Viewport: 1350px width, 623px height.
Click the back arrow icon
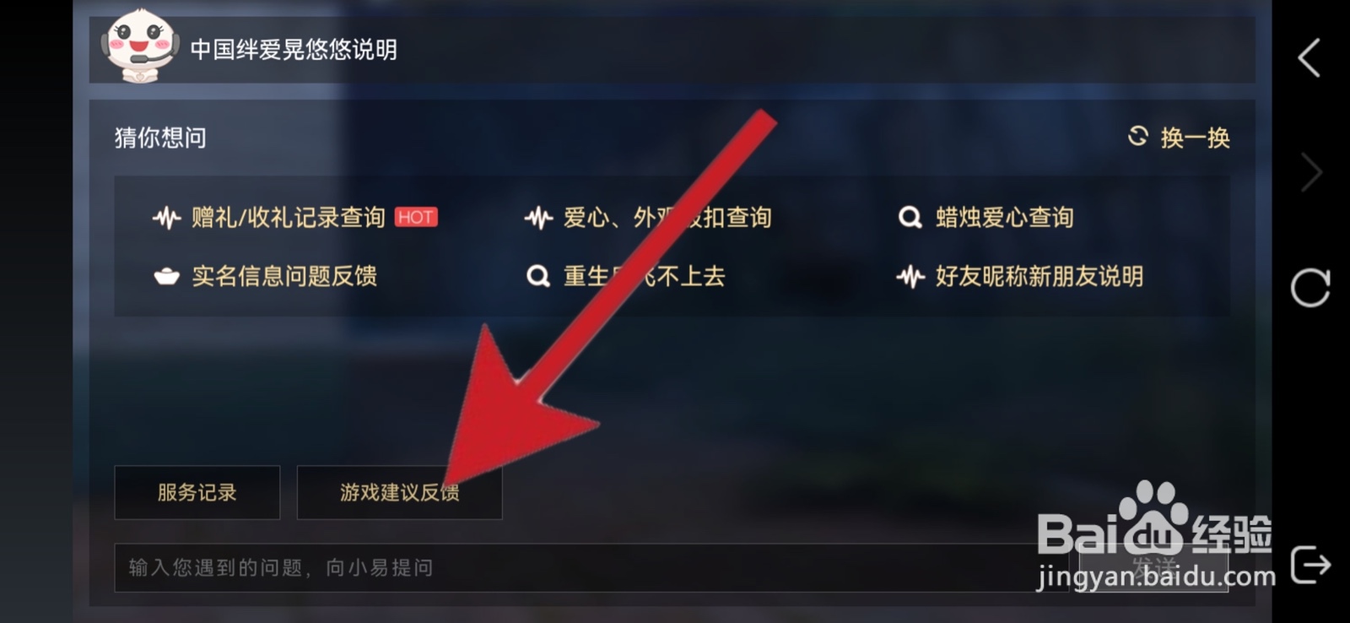(1309, 58)
